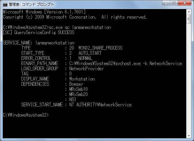Viewport: 194px width, 141px height.
Task: Click the AUTO_START value text
Action: [90, 53]
